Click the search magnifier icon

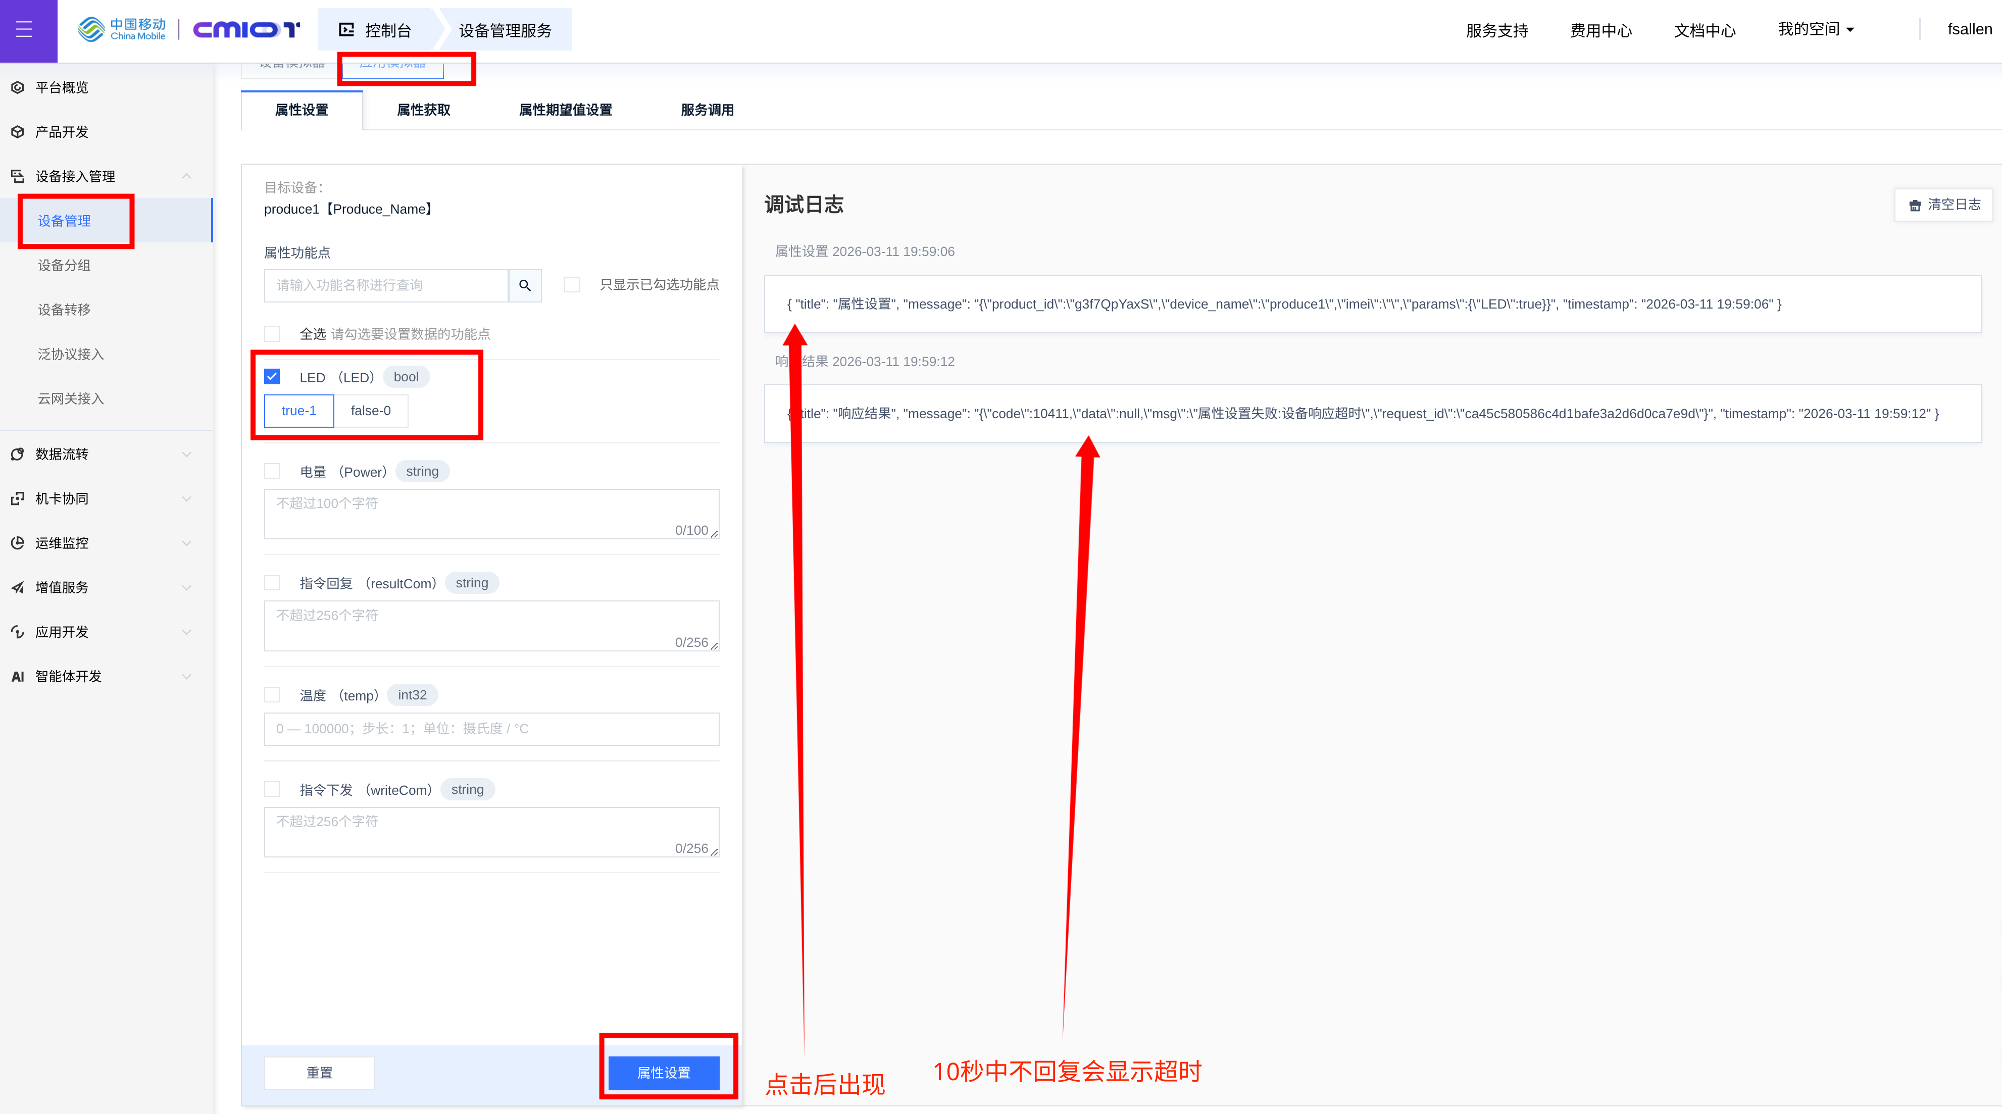(x=525, y=285)
